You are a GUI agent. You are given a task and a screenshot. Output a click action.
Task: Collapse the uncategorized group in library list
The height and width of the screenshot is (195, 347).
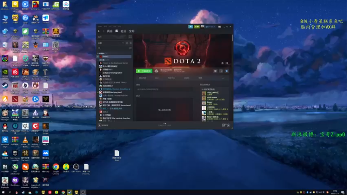(x=98, y=60)
